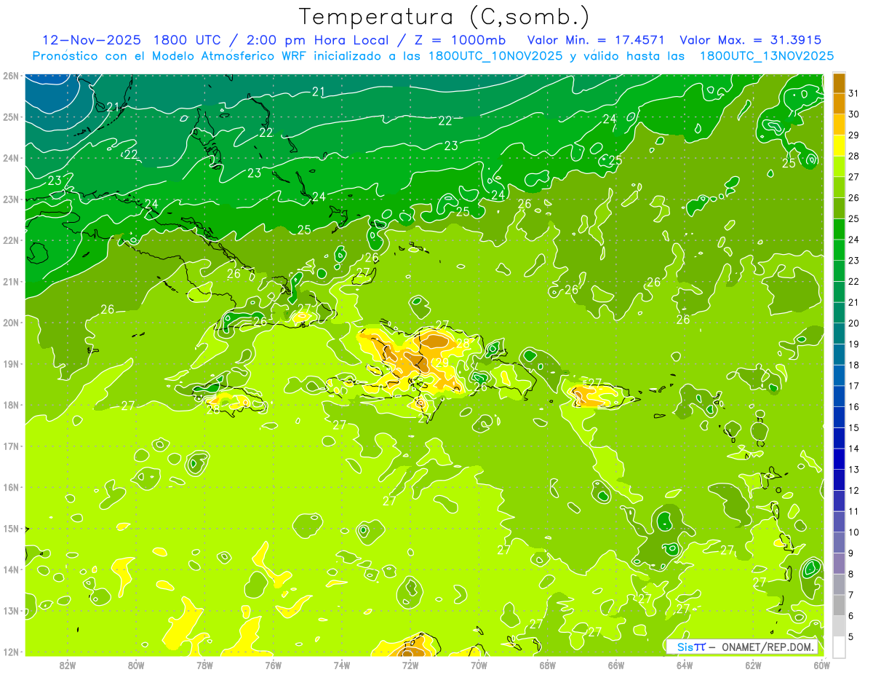Click the 13 label on the color legend

[x=853, y=470]
